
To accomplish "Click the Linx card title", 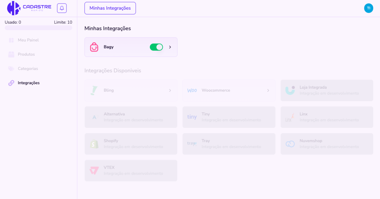I will point(303,114).
